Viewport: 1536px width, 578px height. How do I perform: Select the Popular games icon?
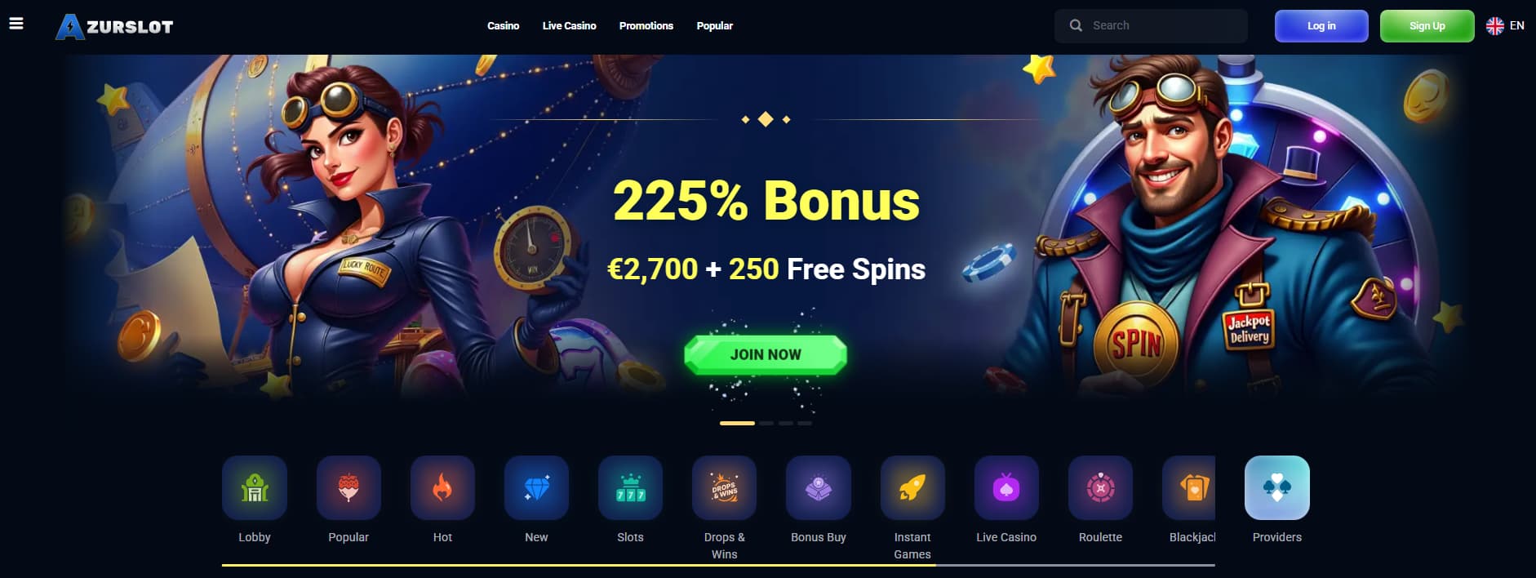(x=348, y=487)
